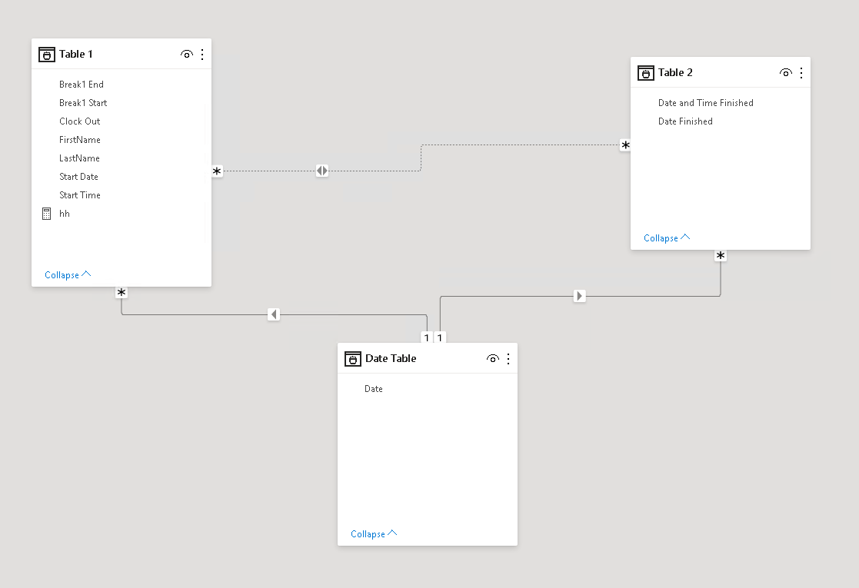Open more options menu for Date Table
Screen dimensions: 859x588
(x=508, y=359)
